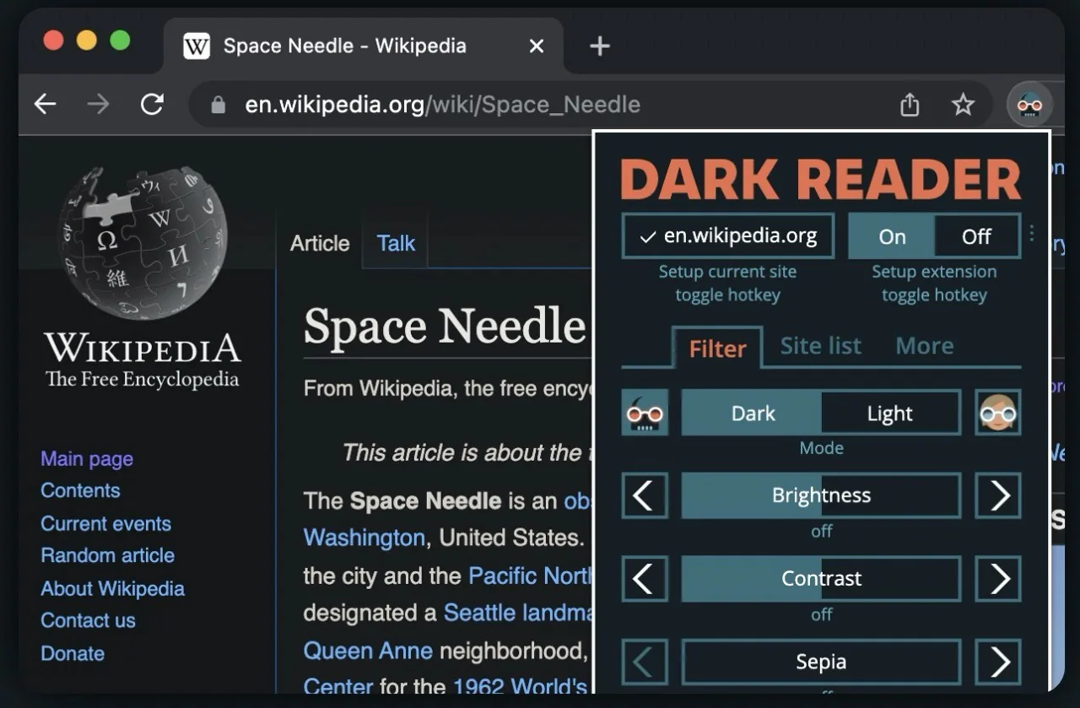Image resolution: width=1080 pixels, height=708 pixels.
Task: Increase Contrast with the right arrow
Action: click(x=998, y=579)
